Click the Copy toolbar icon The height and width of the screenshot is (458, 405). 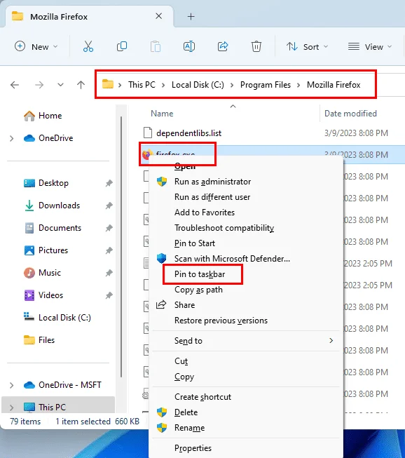click(x=122, y=46)
